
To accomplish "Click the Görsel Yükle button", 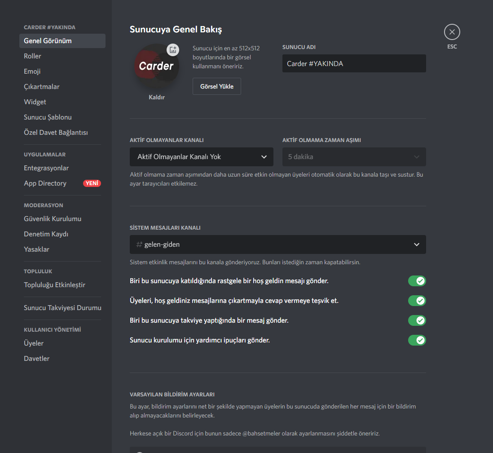I will click(x=216, y=86).
